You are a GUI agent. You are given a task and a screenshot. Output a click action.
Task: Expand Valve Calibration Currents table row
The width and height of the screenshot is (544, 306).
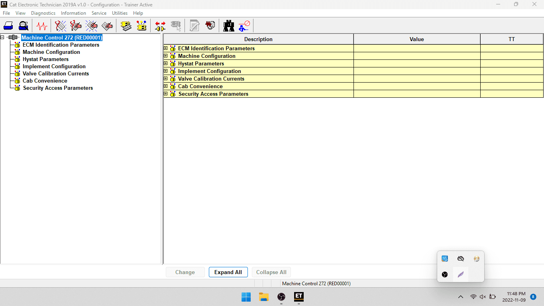click(166, 79)
